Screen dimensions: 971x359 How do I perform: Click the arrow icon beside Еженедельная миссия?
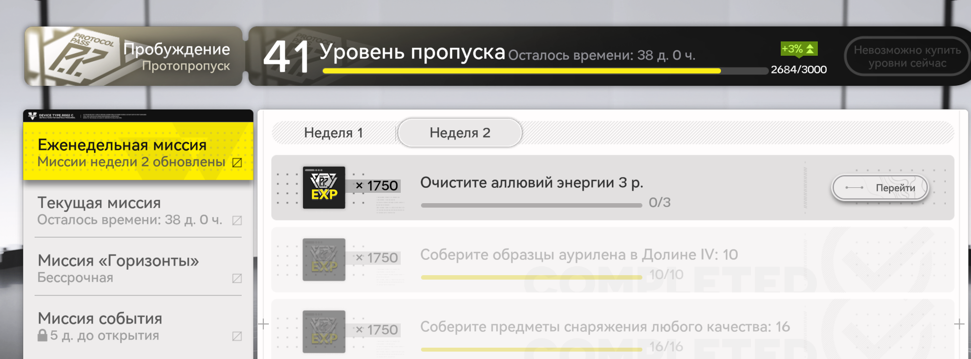(x=237, y=162)
